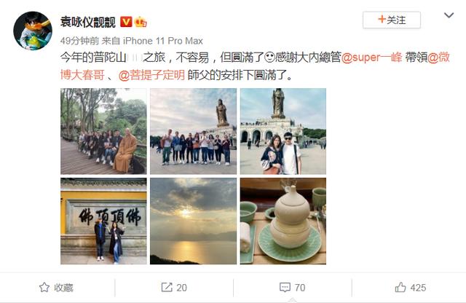View the gourd-shaped teapot photo
The width and height of the screenshot is (466, 303).
tap(283, 221)
